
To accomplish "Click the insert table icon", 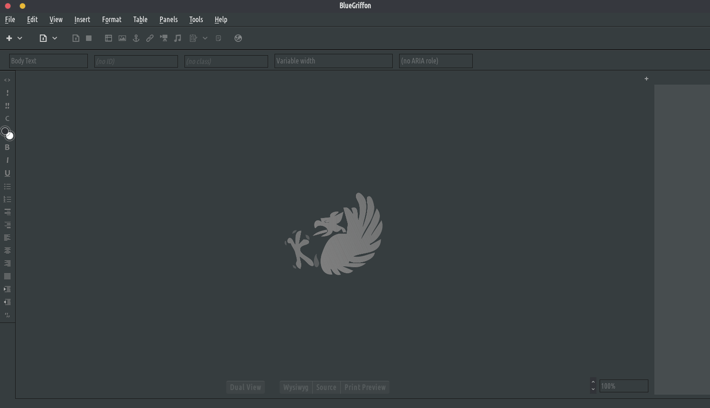I will tap(109, 39).
